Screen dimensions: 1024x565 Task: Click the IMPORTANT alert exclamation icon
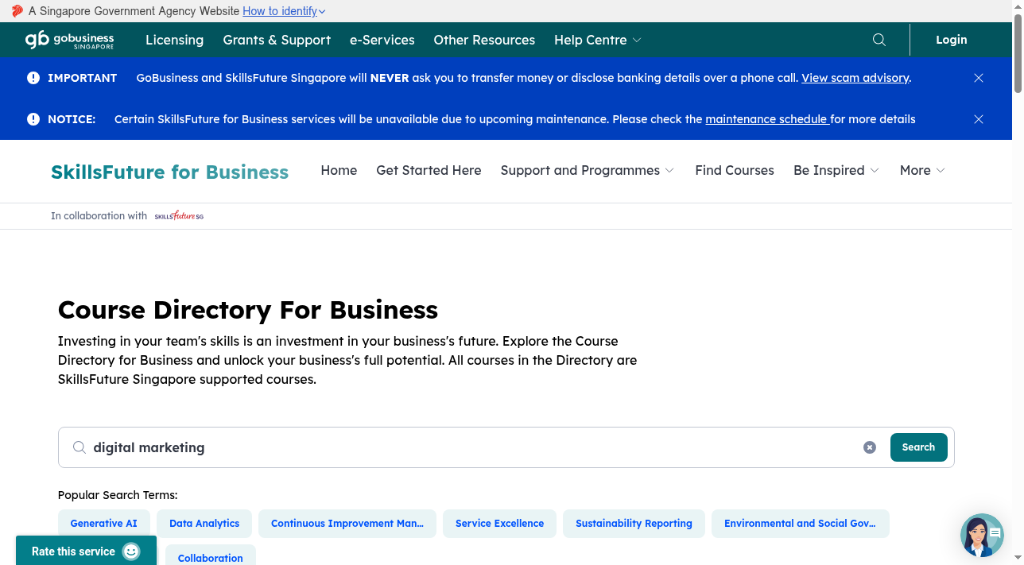coord(33,78)
